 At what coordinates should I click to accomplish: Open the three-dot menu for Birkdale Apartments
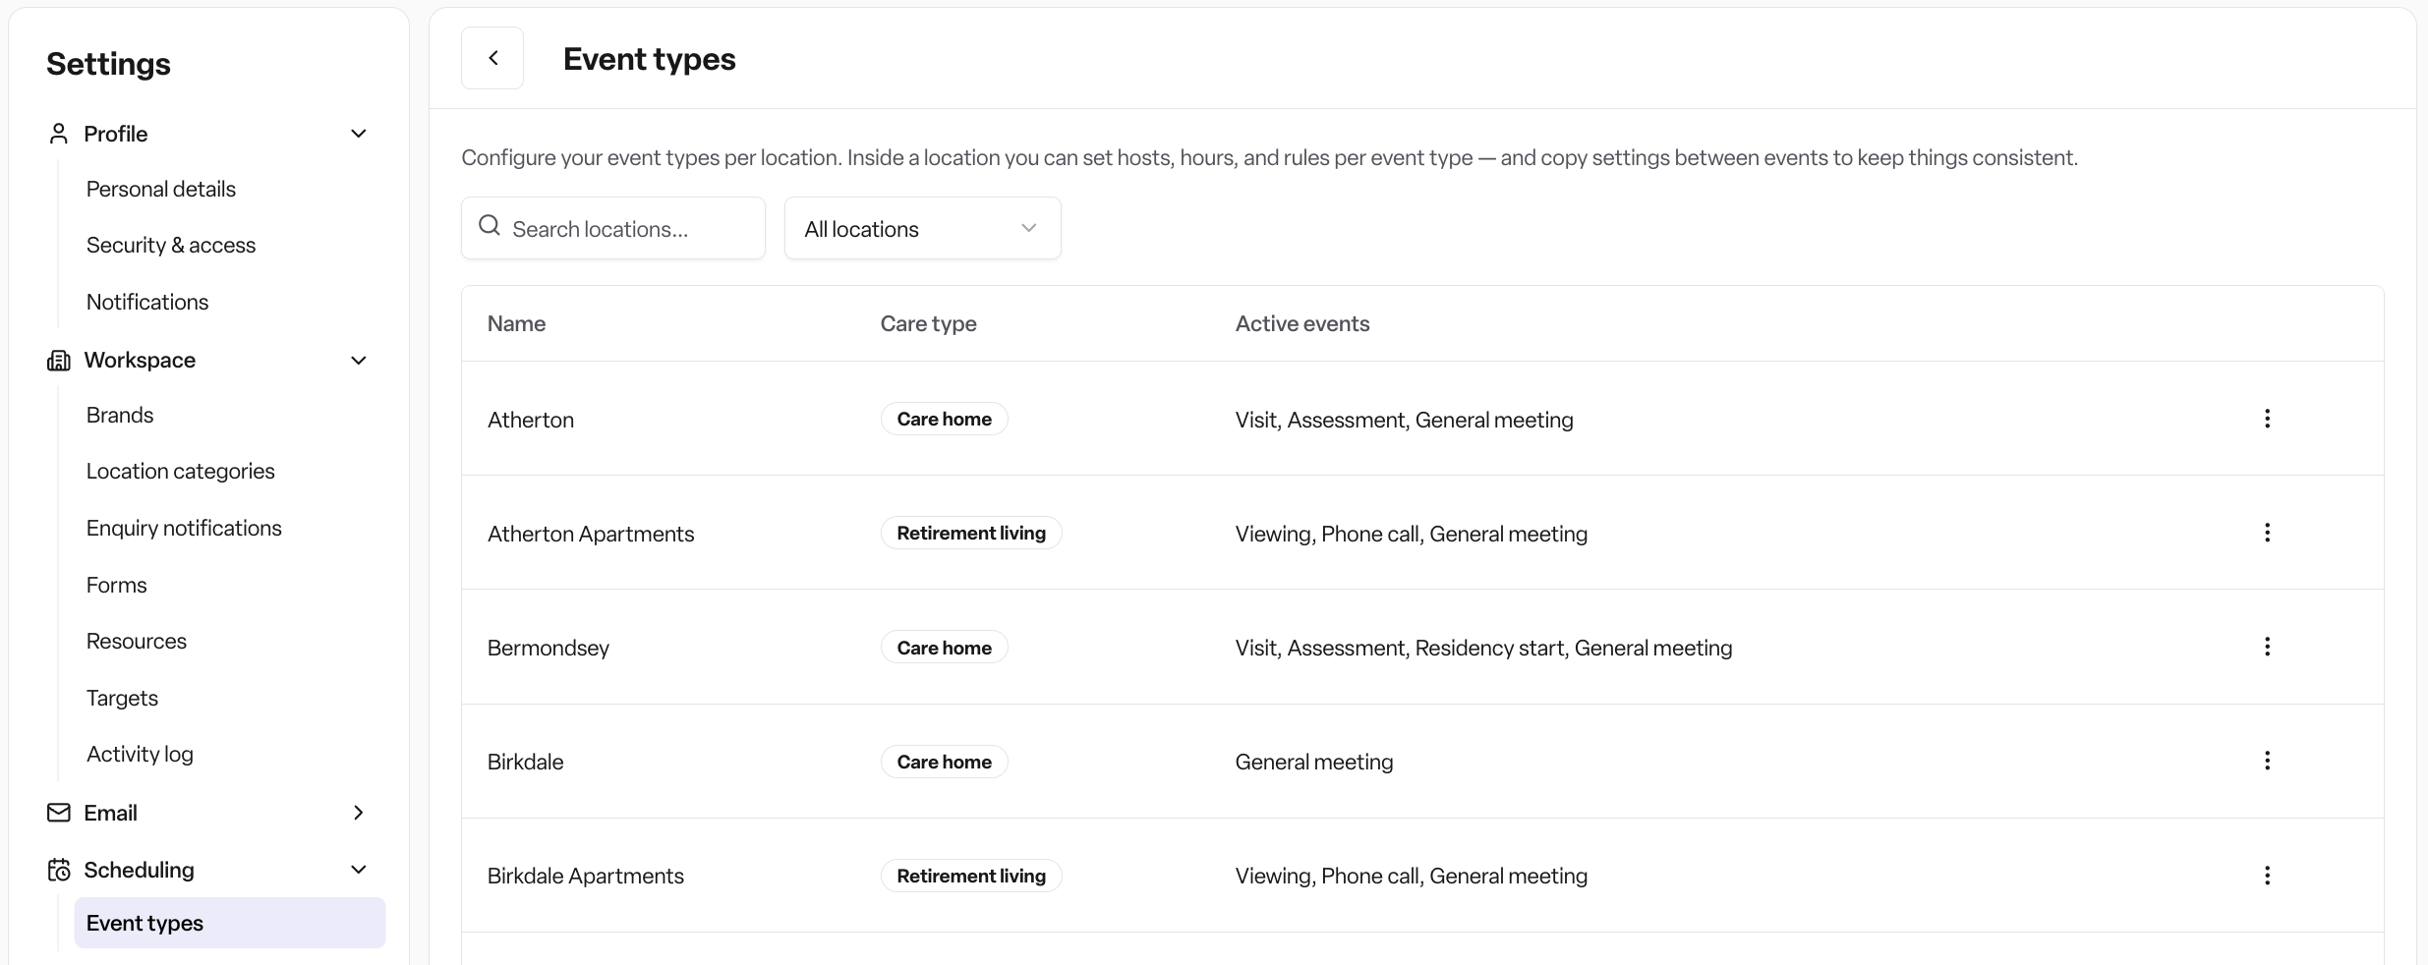pyautogui.click(x=2267, y=876)
